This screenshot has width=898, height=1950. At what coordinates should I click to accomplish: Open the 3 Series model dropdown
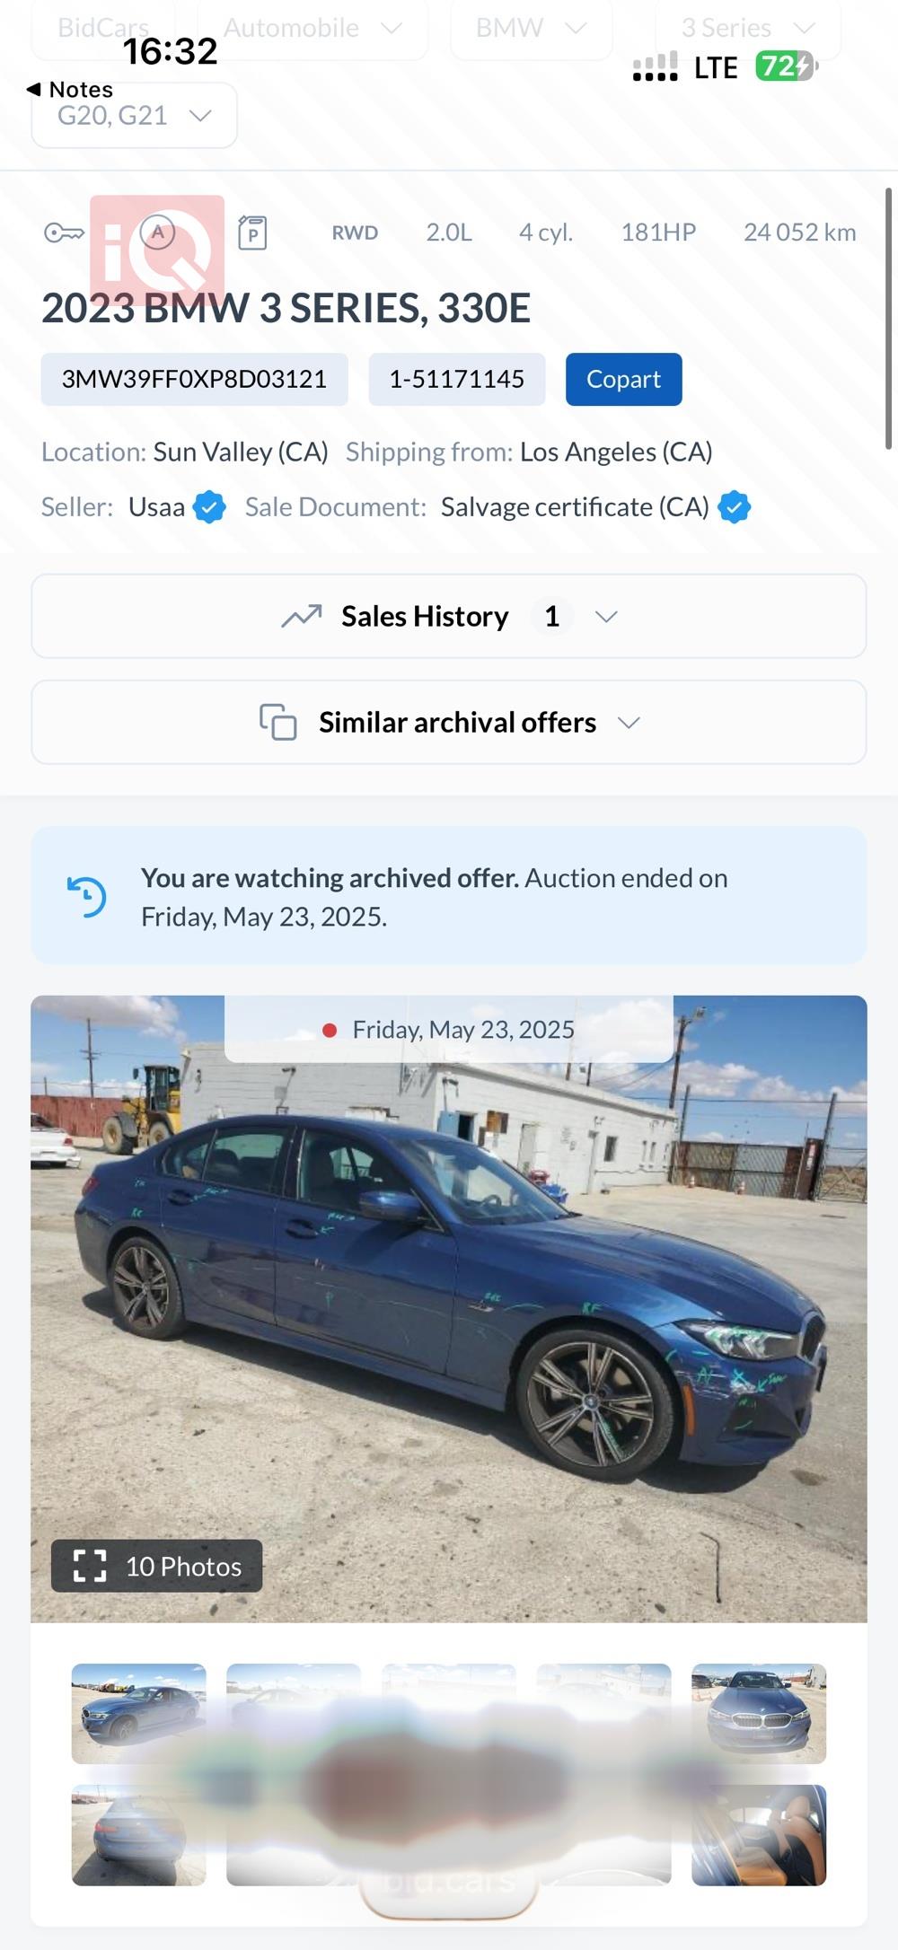click(x=748, y=29)
